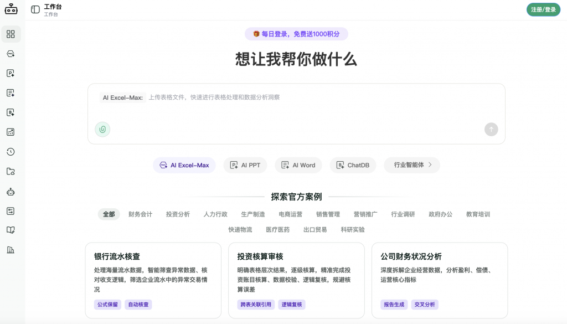Select the 行业调研 category tab

point(403,214)
